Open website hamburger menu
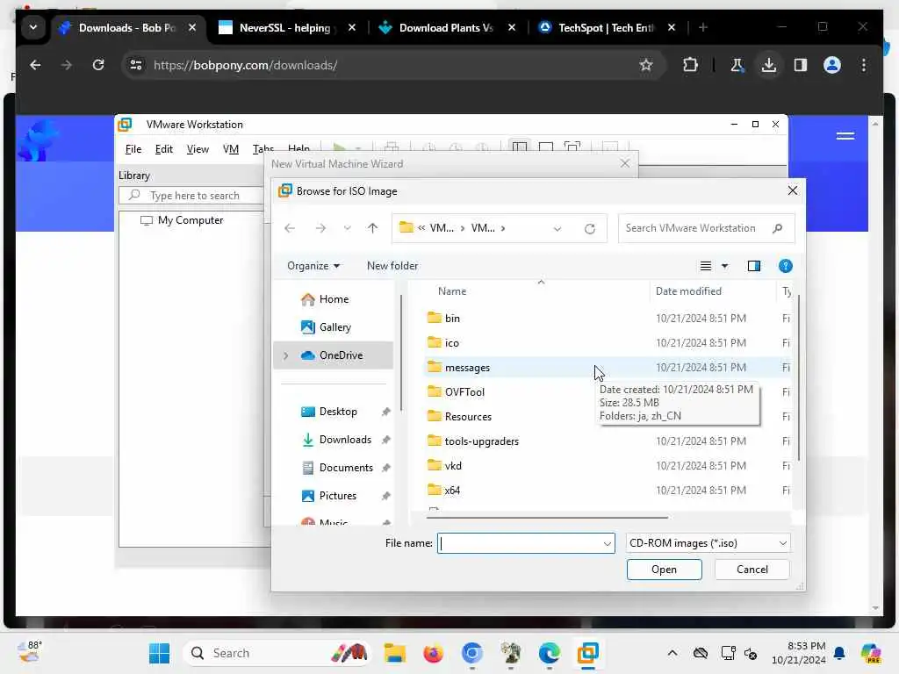Viewport: 899px width, 674px height. (845, 136)
